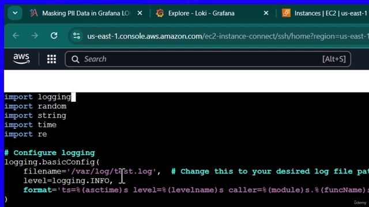Click the AWS Search field

[x=208, y=59]
